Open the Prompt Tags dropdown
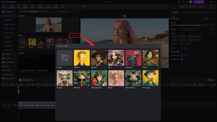This screenshot has width=217, height=122. pyautogui.click(x=42, y=70)
